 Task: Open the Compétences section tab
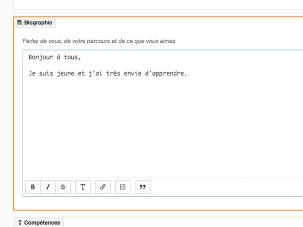coord(42,222)
